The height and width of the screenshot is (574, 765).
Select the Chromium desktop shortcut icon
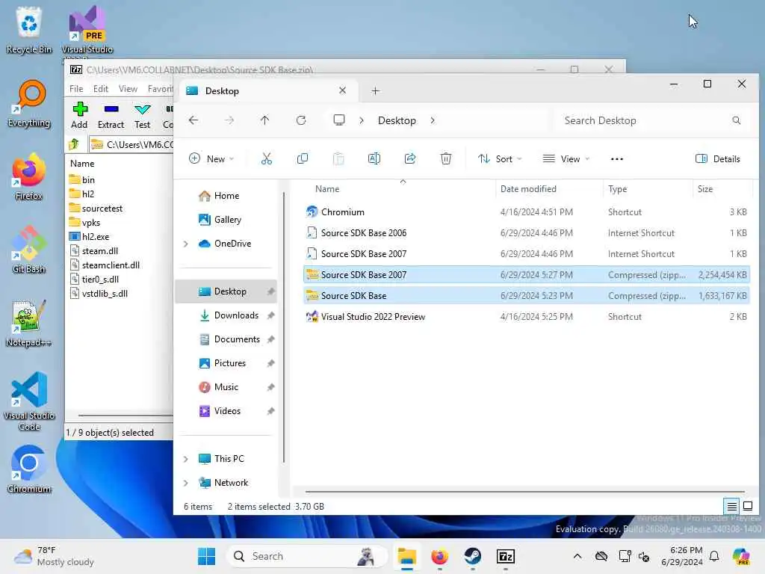click(29, 469)
